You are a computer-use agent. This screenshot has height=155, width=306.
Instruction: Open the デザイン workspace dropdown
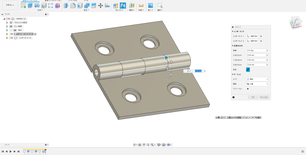[x=10, y=5]
